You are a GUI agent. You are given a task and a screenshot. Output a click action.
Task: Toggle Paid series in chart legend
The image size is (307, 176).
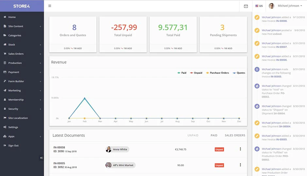coord(182,73)
